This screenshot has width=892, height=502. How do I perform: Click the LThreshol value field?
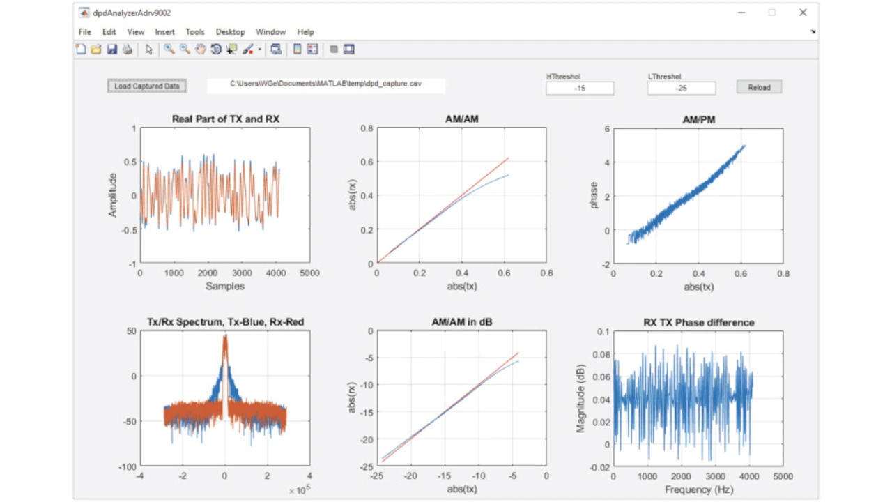681,89
